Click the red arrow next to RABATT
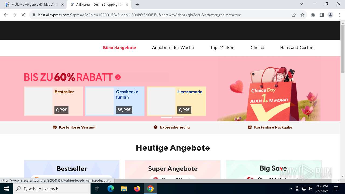The image size is (345, 194). (x=118, y=77)
